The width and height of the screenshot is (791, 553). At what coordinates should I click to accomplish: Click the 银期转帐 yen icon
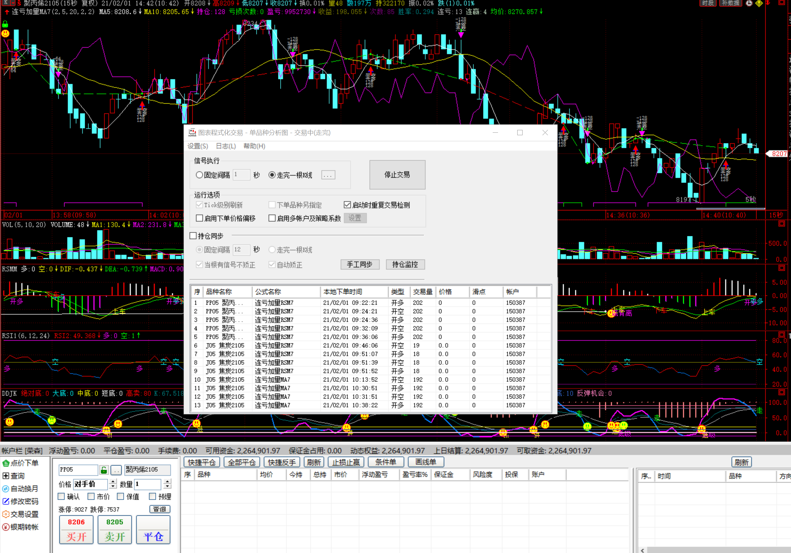(6, 527)
